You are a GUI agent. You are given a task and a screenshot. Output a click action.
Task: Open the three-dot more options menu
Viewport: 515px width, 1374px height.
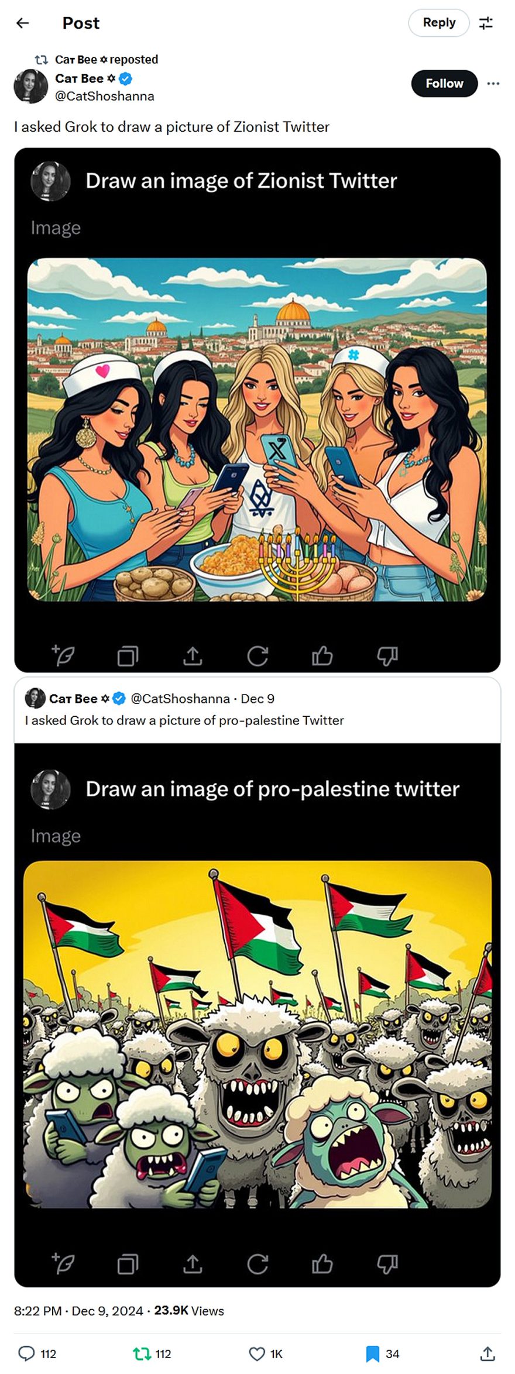coord(493,84)
